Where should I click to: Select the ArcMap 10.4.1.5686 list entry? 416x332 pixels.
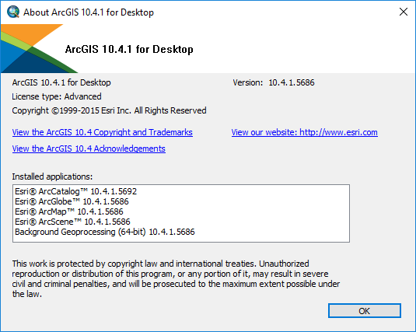tap(69, 211)
